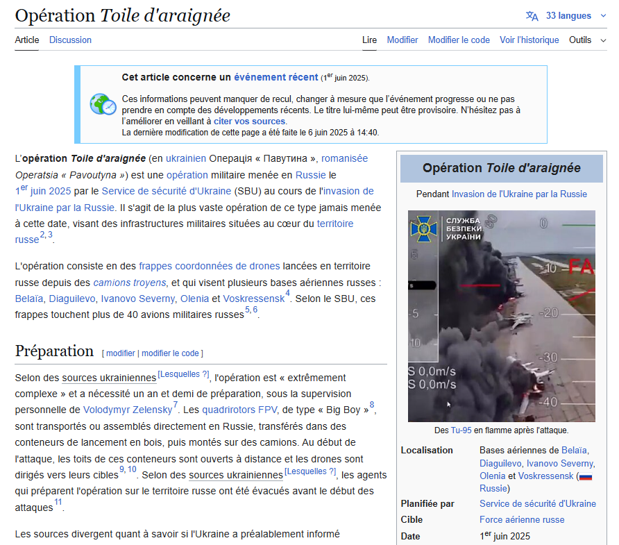Open the Modifier tab
The image size is (619, 545).
402,40
